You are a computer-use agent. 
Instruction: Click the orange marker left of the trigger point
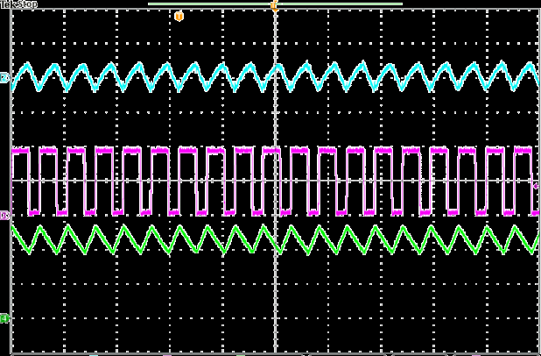click(179, 16)
